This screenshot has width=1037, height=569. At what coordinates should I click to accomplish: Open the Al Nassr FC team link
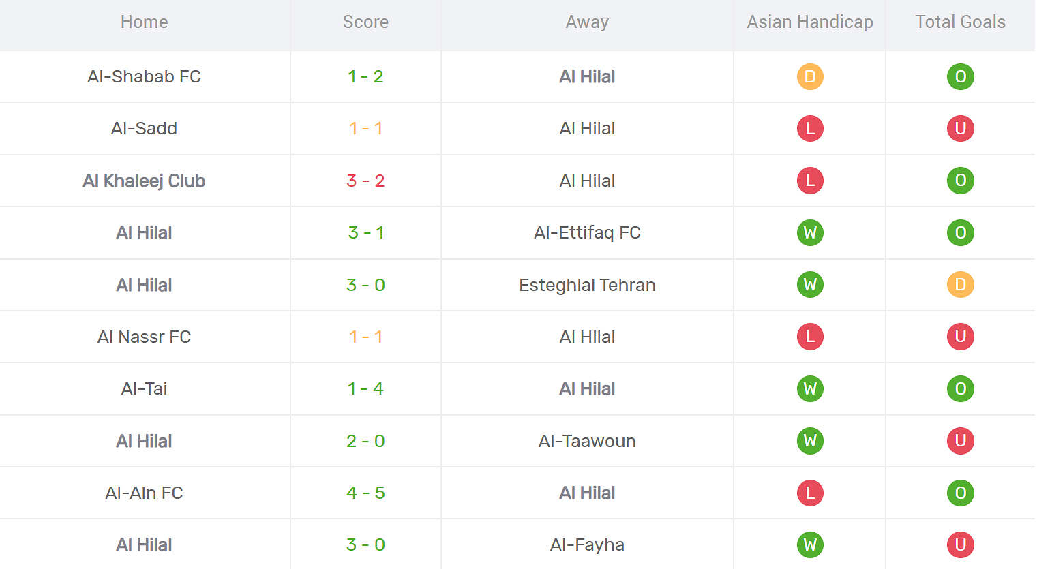(x=144, y=337)
